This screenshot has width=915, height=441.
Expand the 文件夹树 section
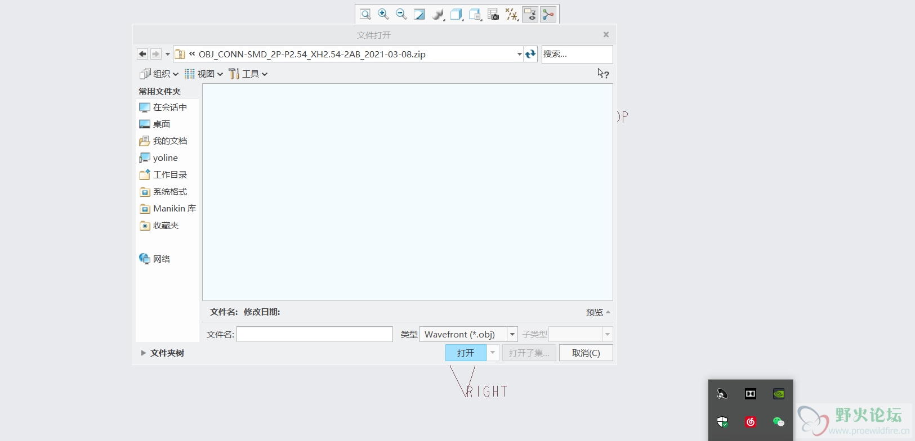tap(163, 353)
